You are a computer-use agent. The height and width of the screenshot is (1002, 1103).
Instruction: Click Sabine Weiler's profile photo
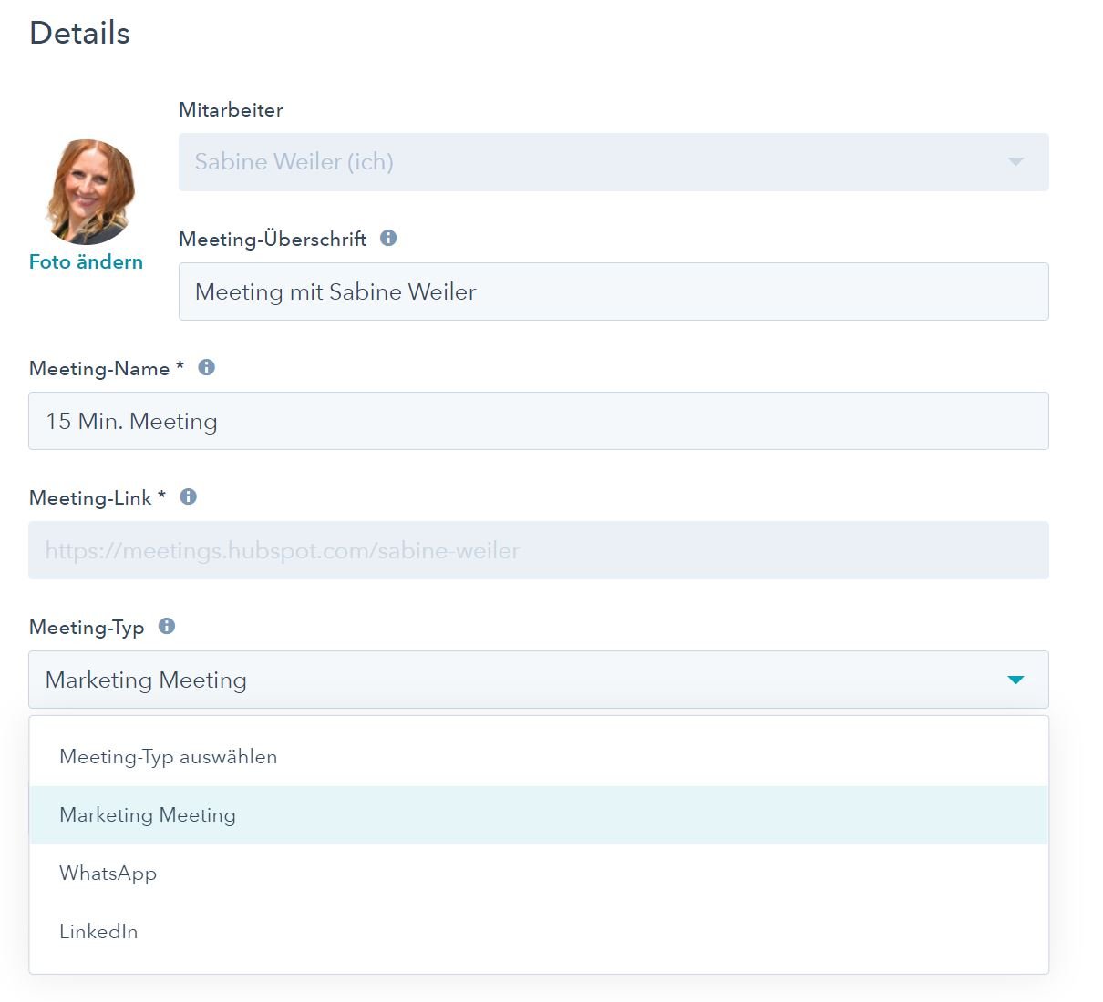point(89,191)
